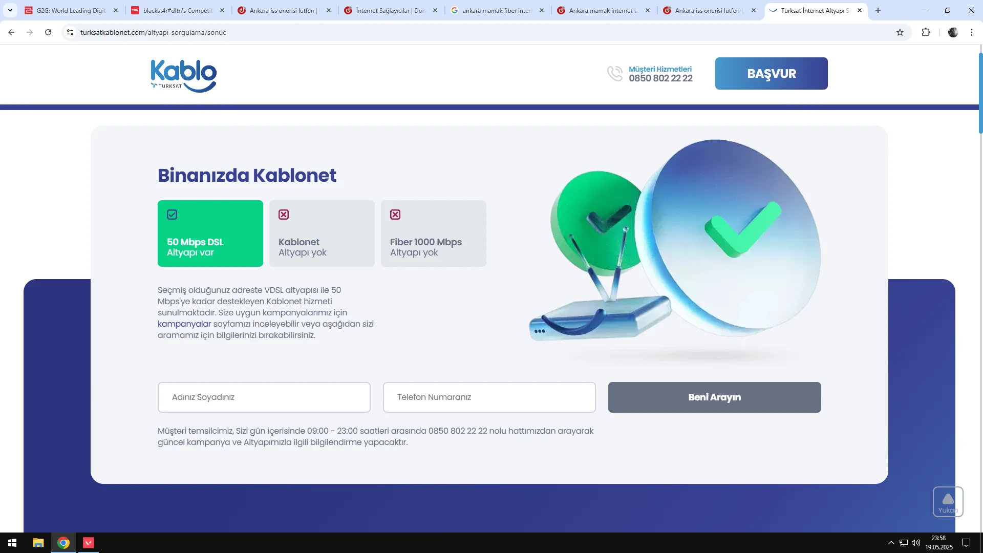Click the customer service phone icon
The height and width of the screenshot is (553, 983).
tap(614, 73)
